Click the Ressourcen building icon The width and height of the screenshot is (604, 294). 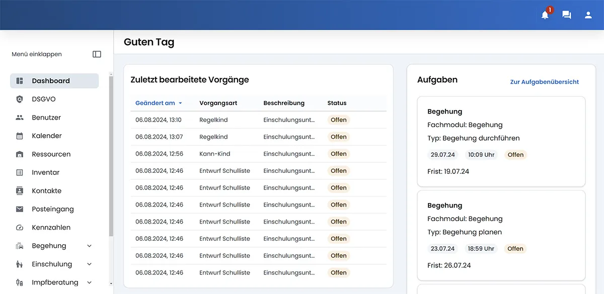coord(20,154)
